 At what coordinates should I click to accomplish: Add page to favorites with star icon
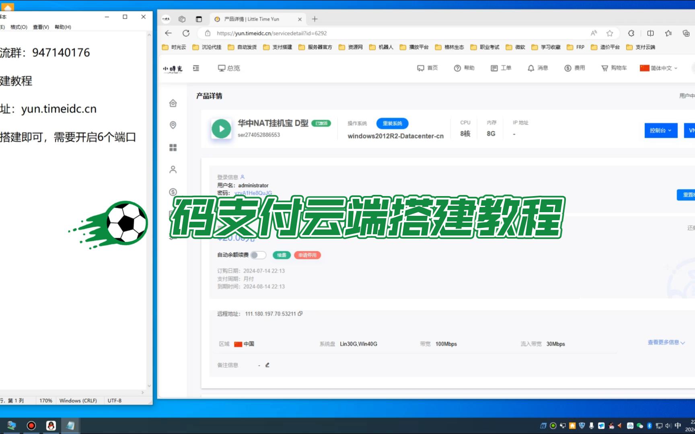click(610, 33)
